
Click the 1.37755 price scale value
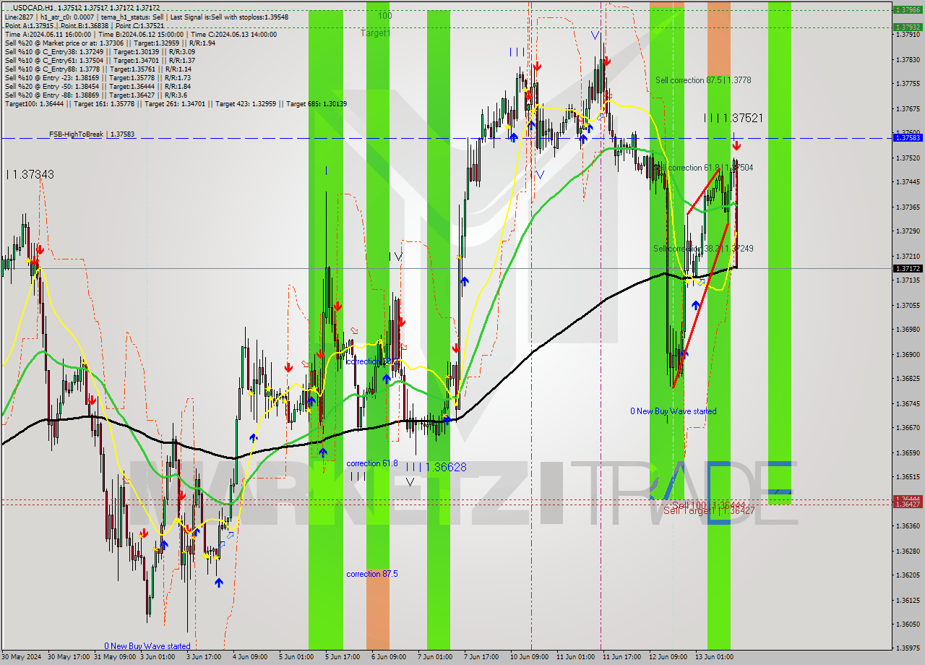pos(907,84)
